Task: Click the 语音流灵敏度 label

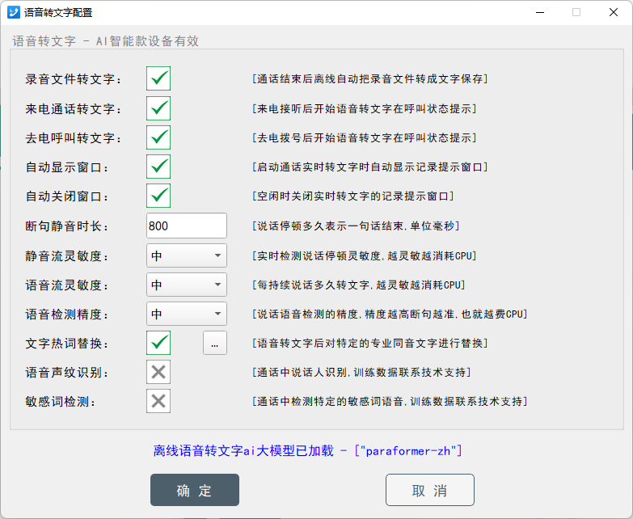Action: coord(66,285)
